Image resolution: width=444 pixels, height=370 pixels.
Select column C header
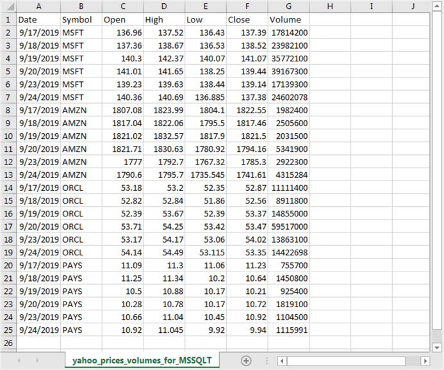point(122,6)
